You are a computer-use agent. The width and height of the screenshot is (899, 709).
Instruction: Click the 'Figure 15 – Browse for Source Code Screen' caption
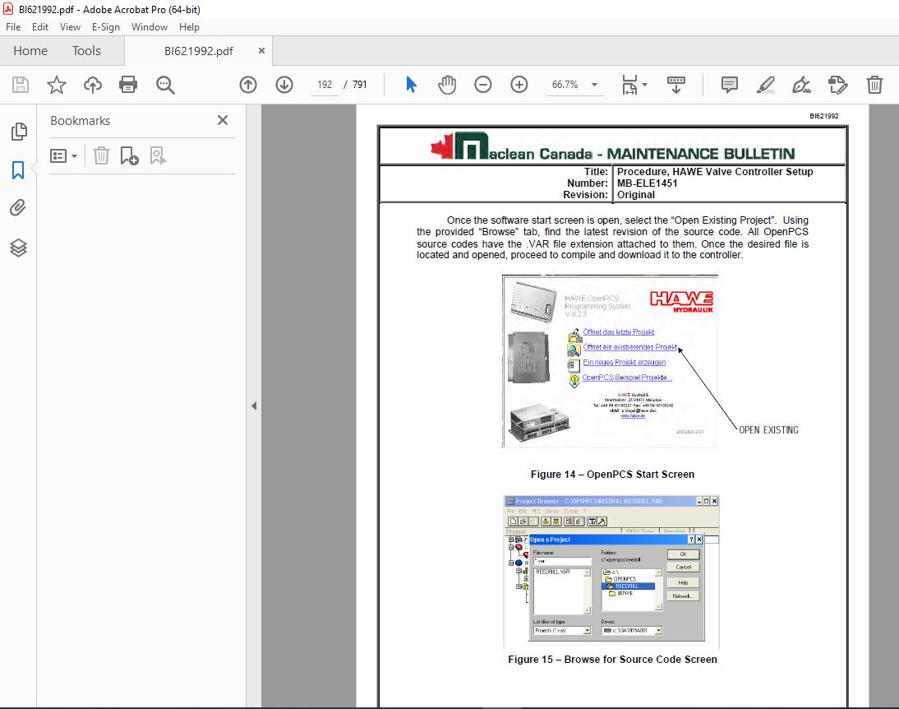pyautogui.click(x=612, y=659)
